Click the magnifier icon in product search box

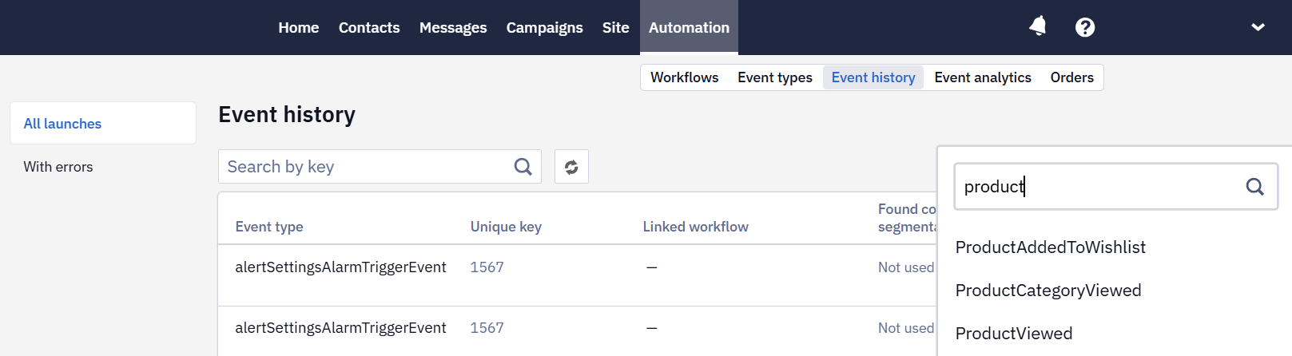pyautogui.click(x=1255, y=187)
